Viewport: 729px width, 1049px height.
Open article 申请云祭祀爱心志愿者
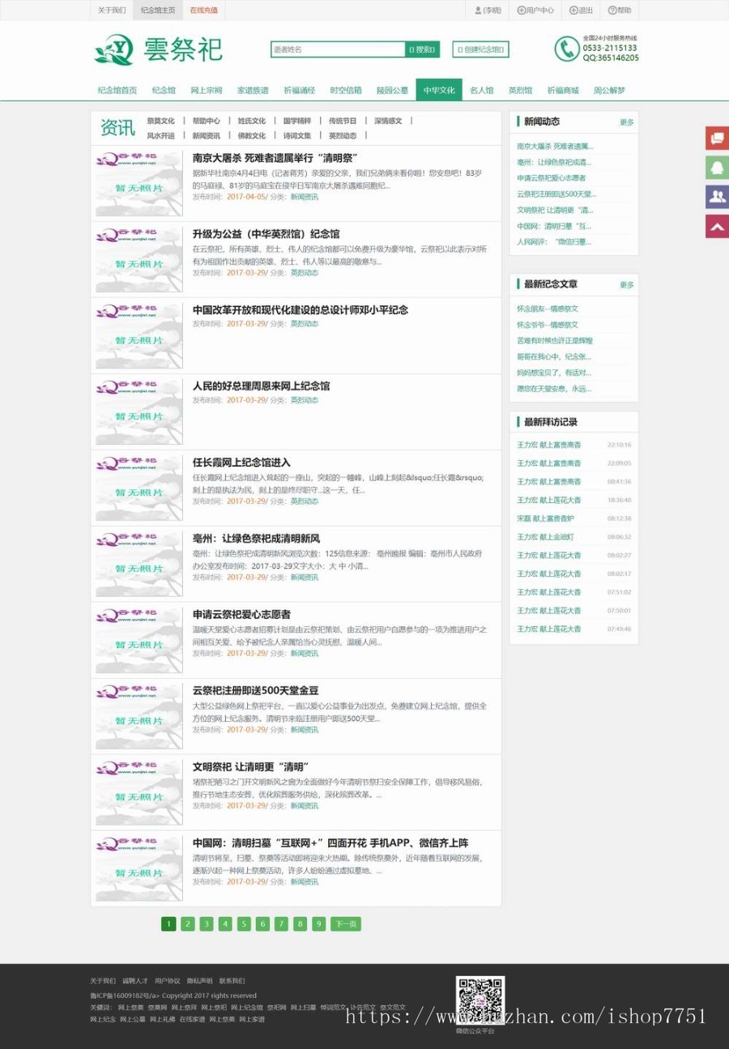(241, 615)
